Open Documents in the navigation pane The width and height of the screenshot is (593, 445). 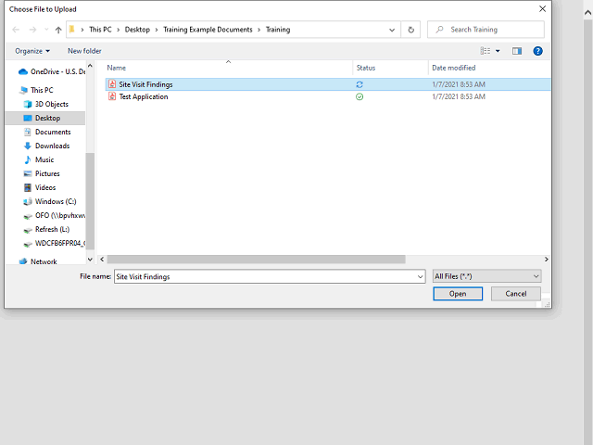[x=47, y=132]
